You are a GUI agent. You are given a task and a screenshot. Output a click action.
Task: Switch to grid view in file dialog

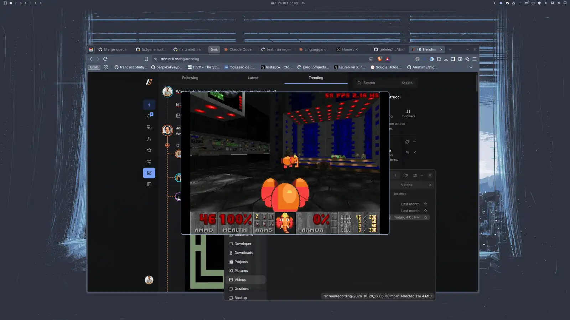click(415, 175)
